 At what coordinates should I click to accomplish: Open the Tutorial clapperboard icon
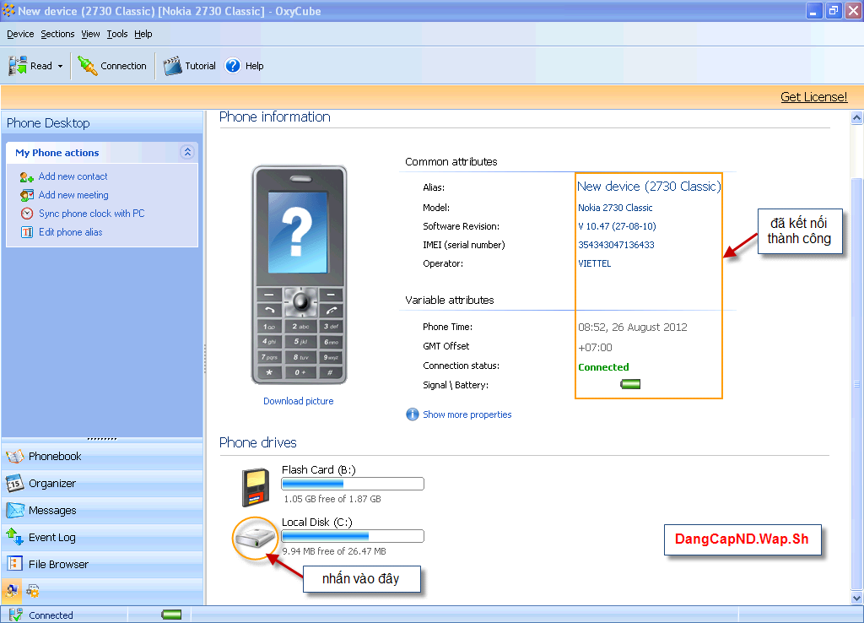coord(172,66)
